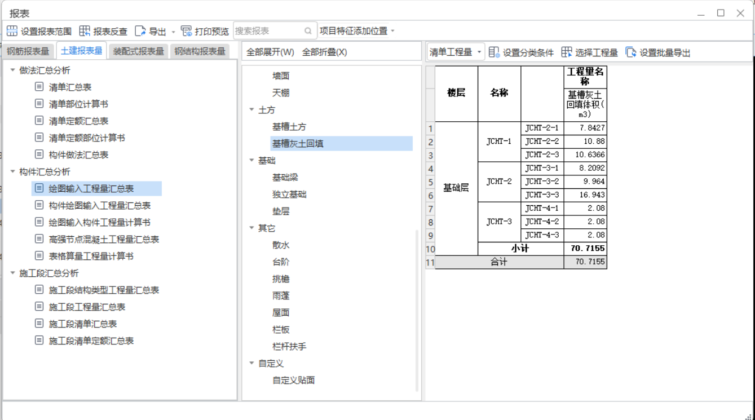The image size is (755, 420).
Task: Click the report icon beside 施工段结构类型工程量汇总表
Action: [x=39, y=290]
